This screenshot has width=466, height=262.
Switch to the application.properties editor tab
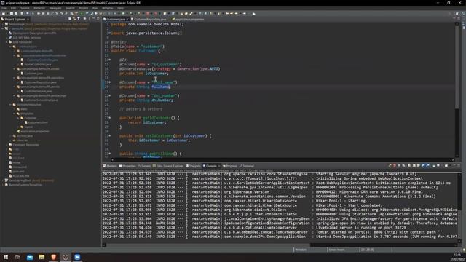tap(189, 20)
